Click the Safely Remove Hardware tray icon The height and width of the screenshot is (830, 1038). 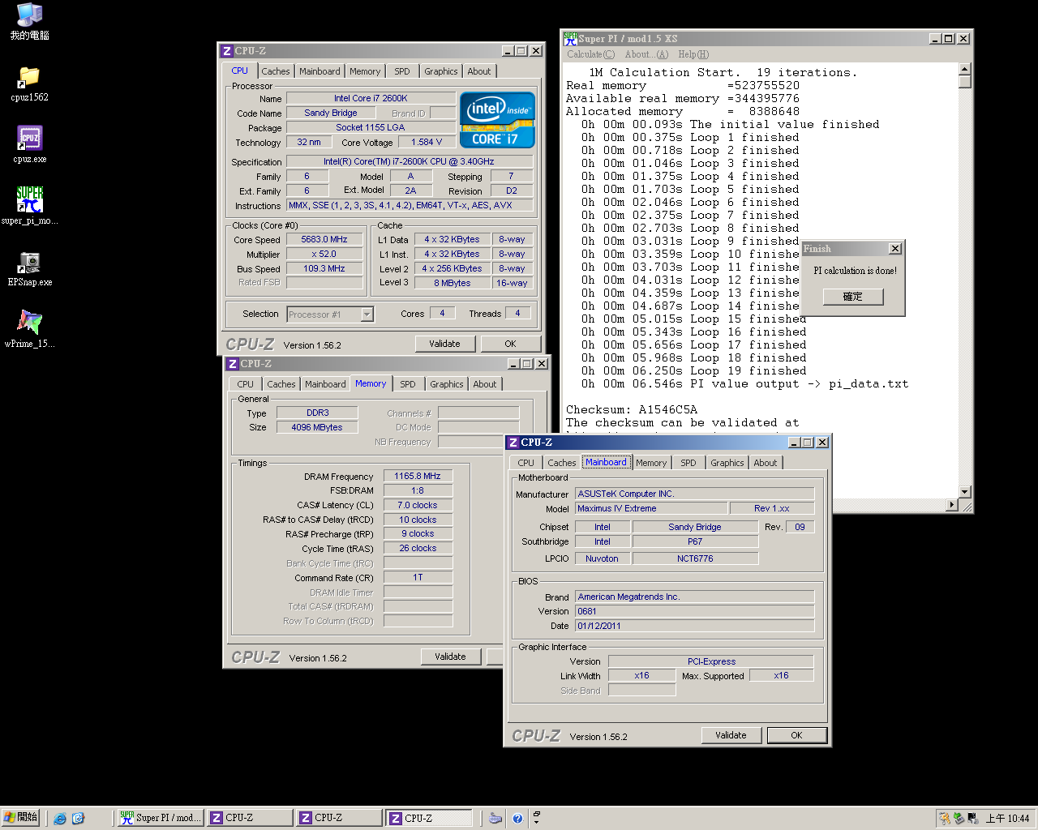(959, 819)
